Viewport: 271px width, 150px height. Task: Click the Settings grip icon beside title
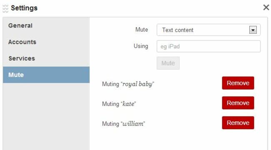(5, 8)
